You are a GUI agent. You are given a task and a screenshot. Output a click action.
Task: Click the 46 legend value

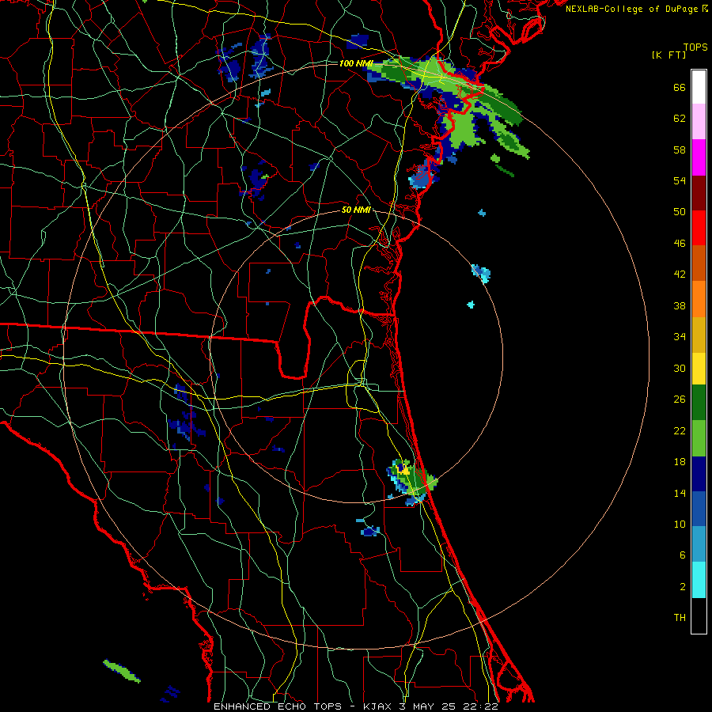[x=680, y=244]
